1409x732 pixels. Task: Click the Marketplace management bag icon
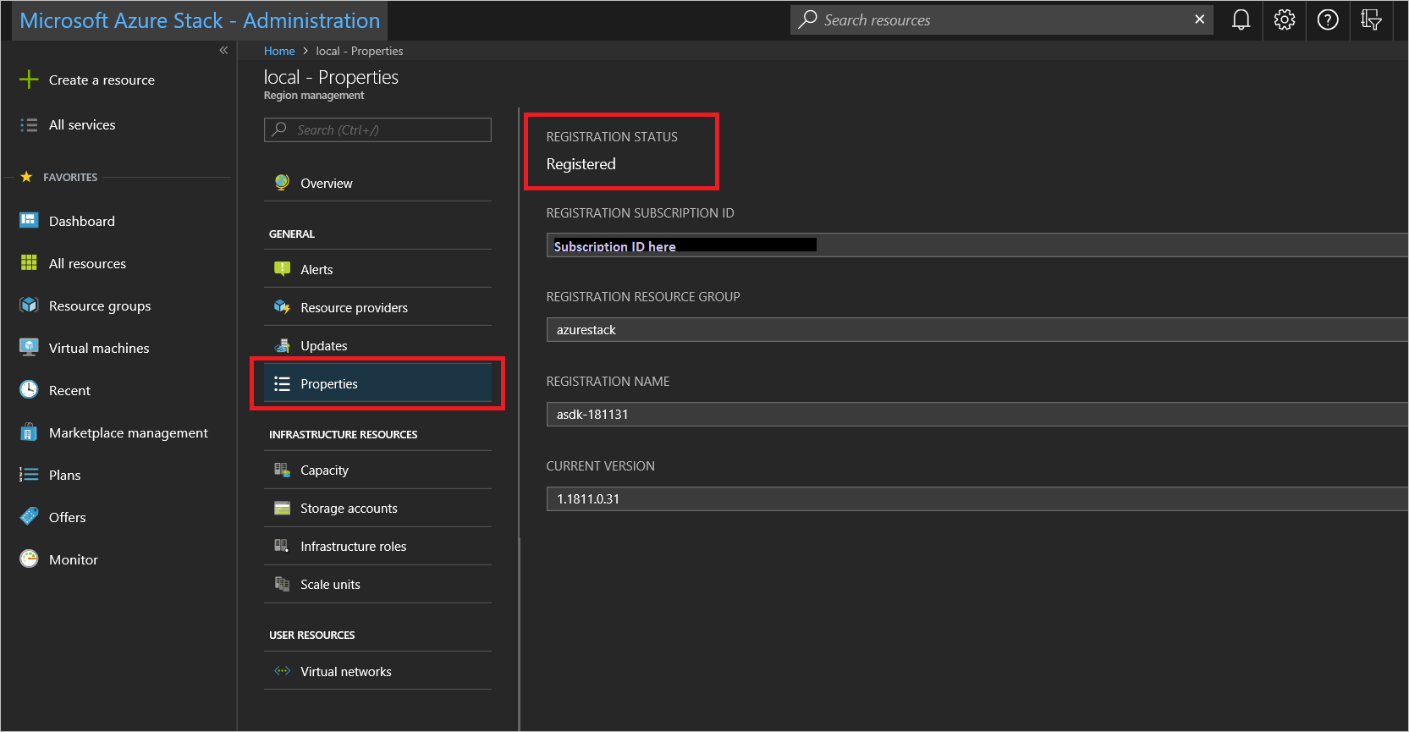point(29,432)
